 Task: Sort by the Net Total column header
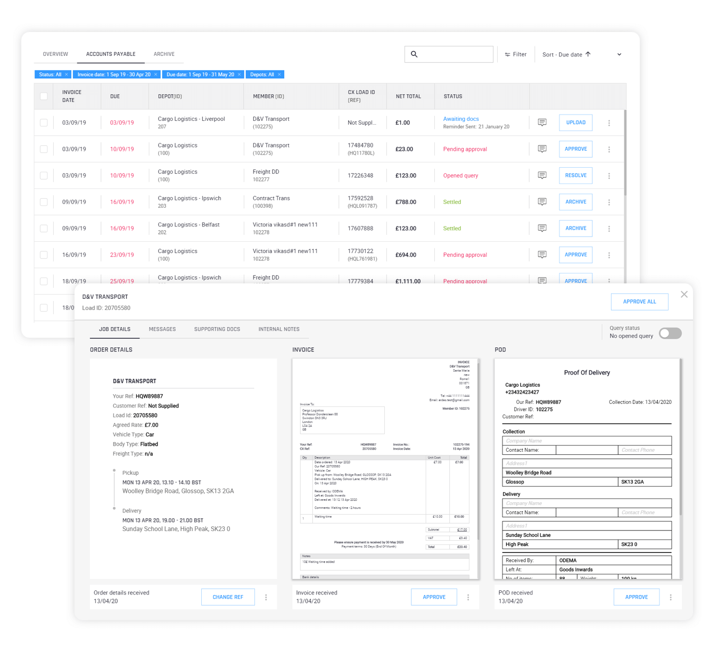(x=408, y=96)
